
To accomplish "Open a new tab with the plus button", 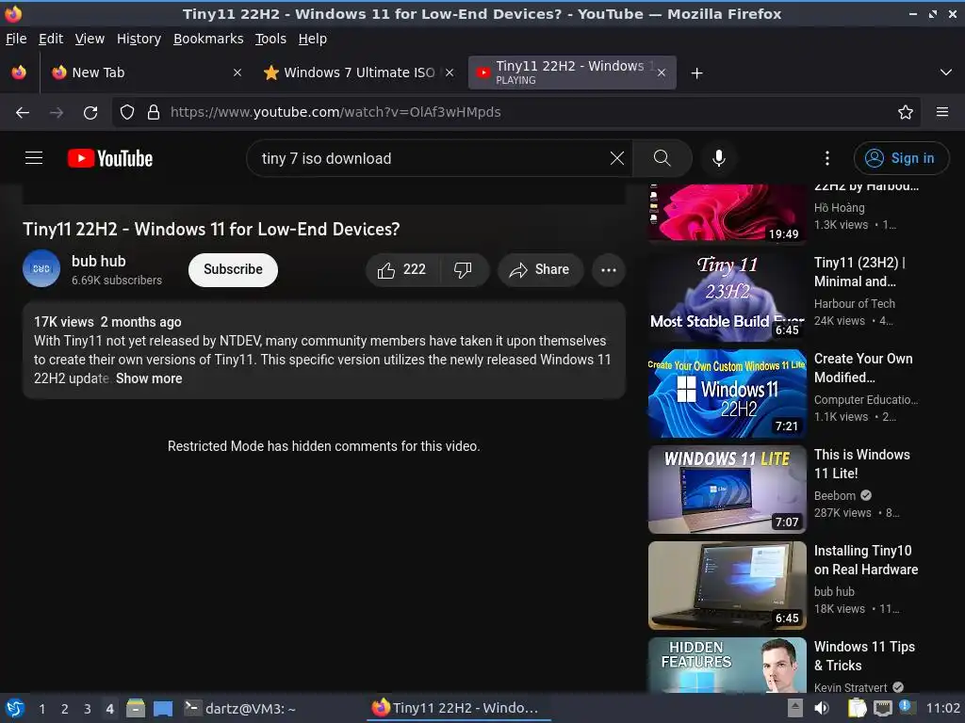I will [696, 73].
